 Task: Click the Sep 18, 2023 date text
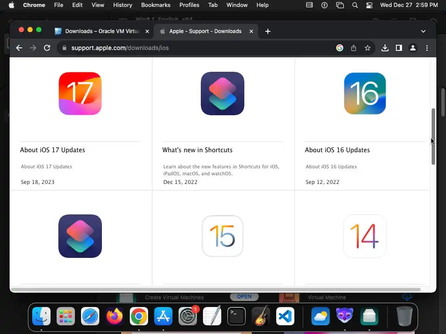click(x=37, y=182)
